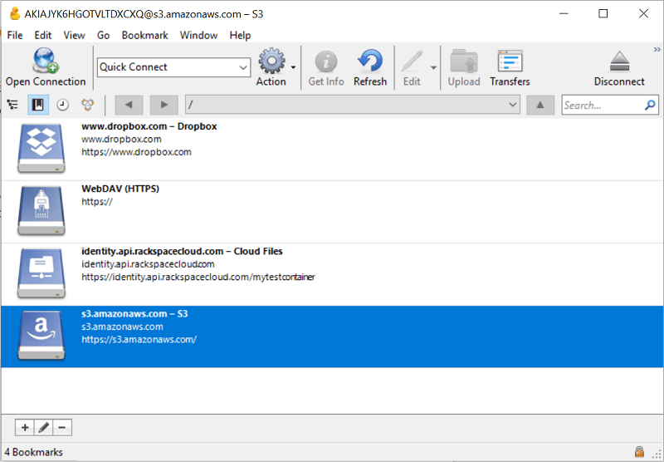
Task: Add a new bookmark with plus button
Action: click(25, 427)
